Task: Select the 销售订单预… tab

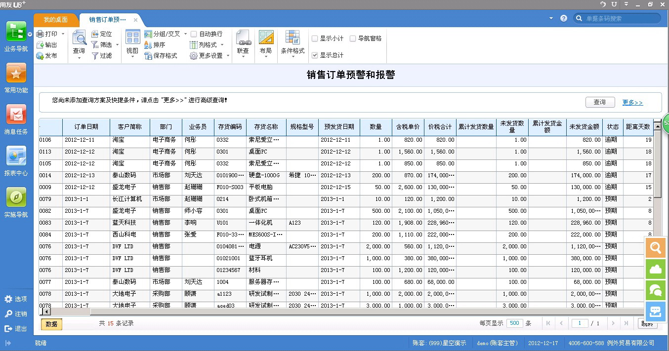Action: coord(107,20)
